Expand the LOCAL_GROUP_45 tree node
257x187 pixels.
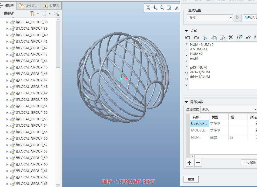click(7, 67)
